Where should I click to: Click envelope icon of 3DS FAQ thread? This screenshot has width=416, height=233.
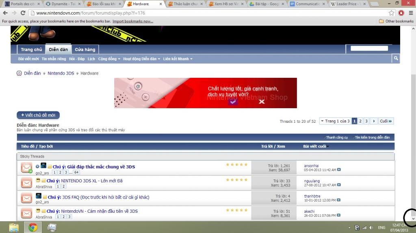26,198
